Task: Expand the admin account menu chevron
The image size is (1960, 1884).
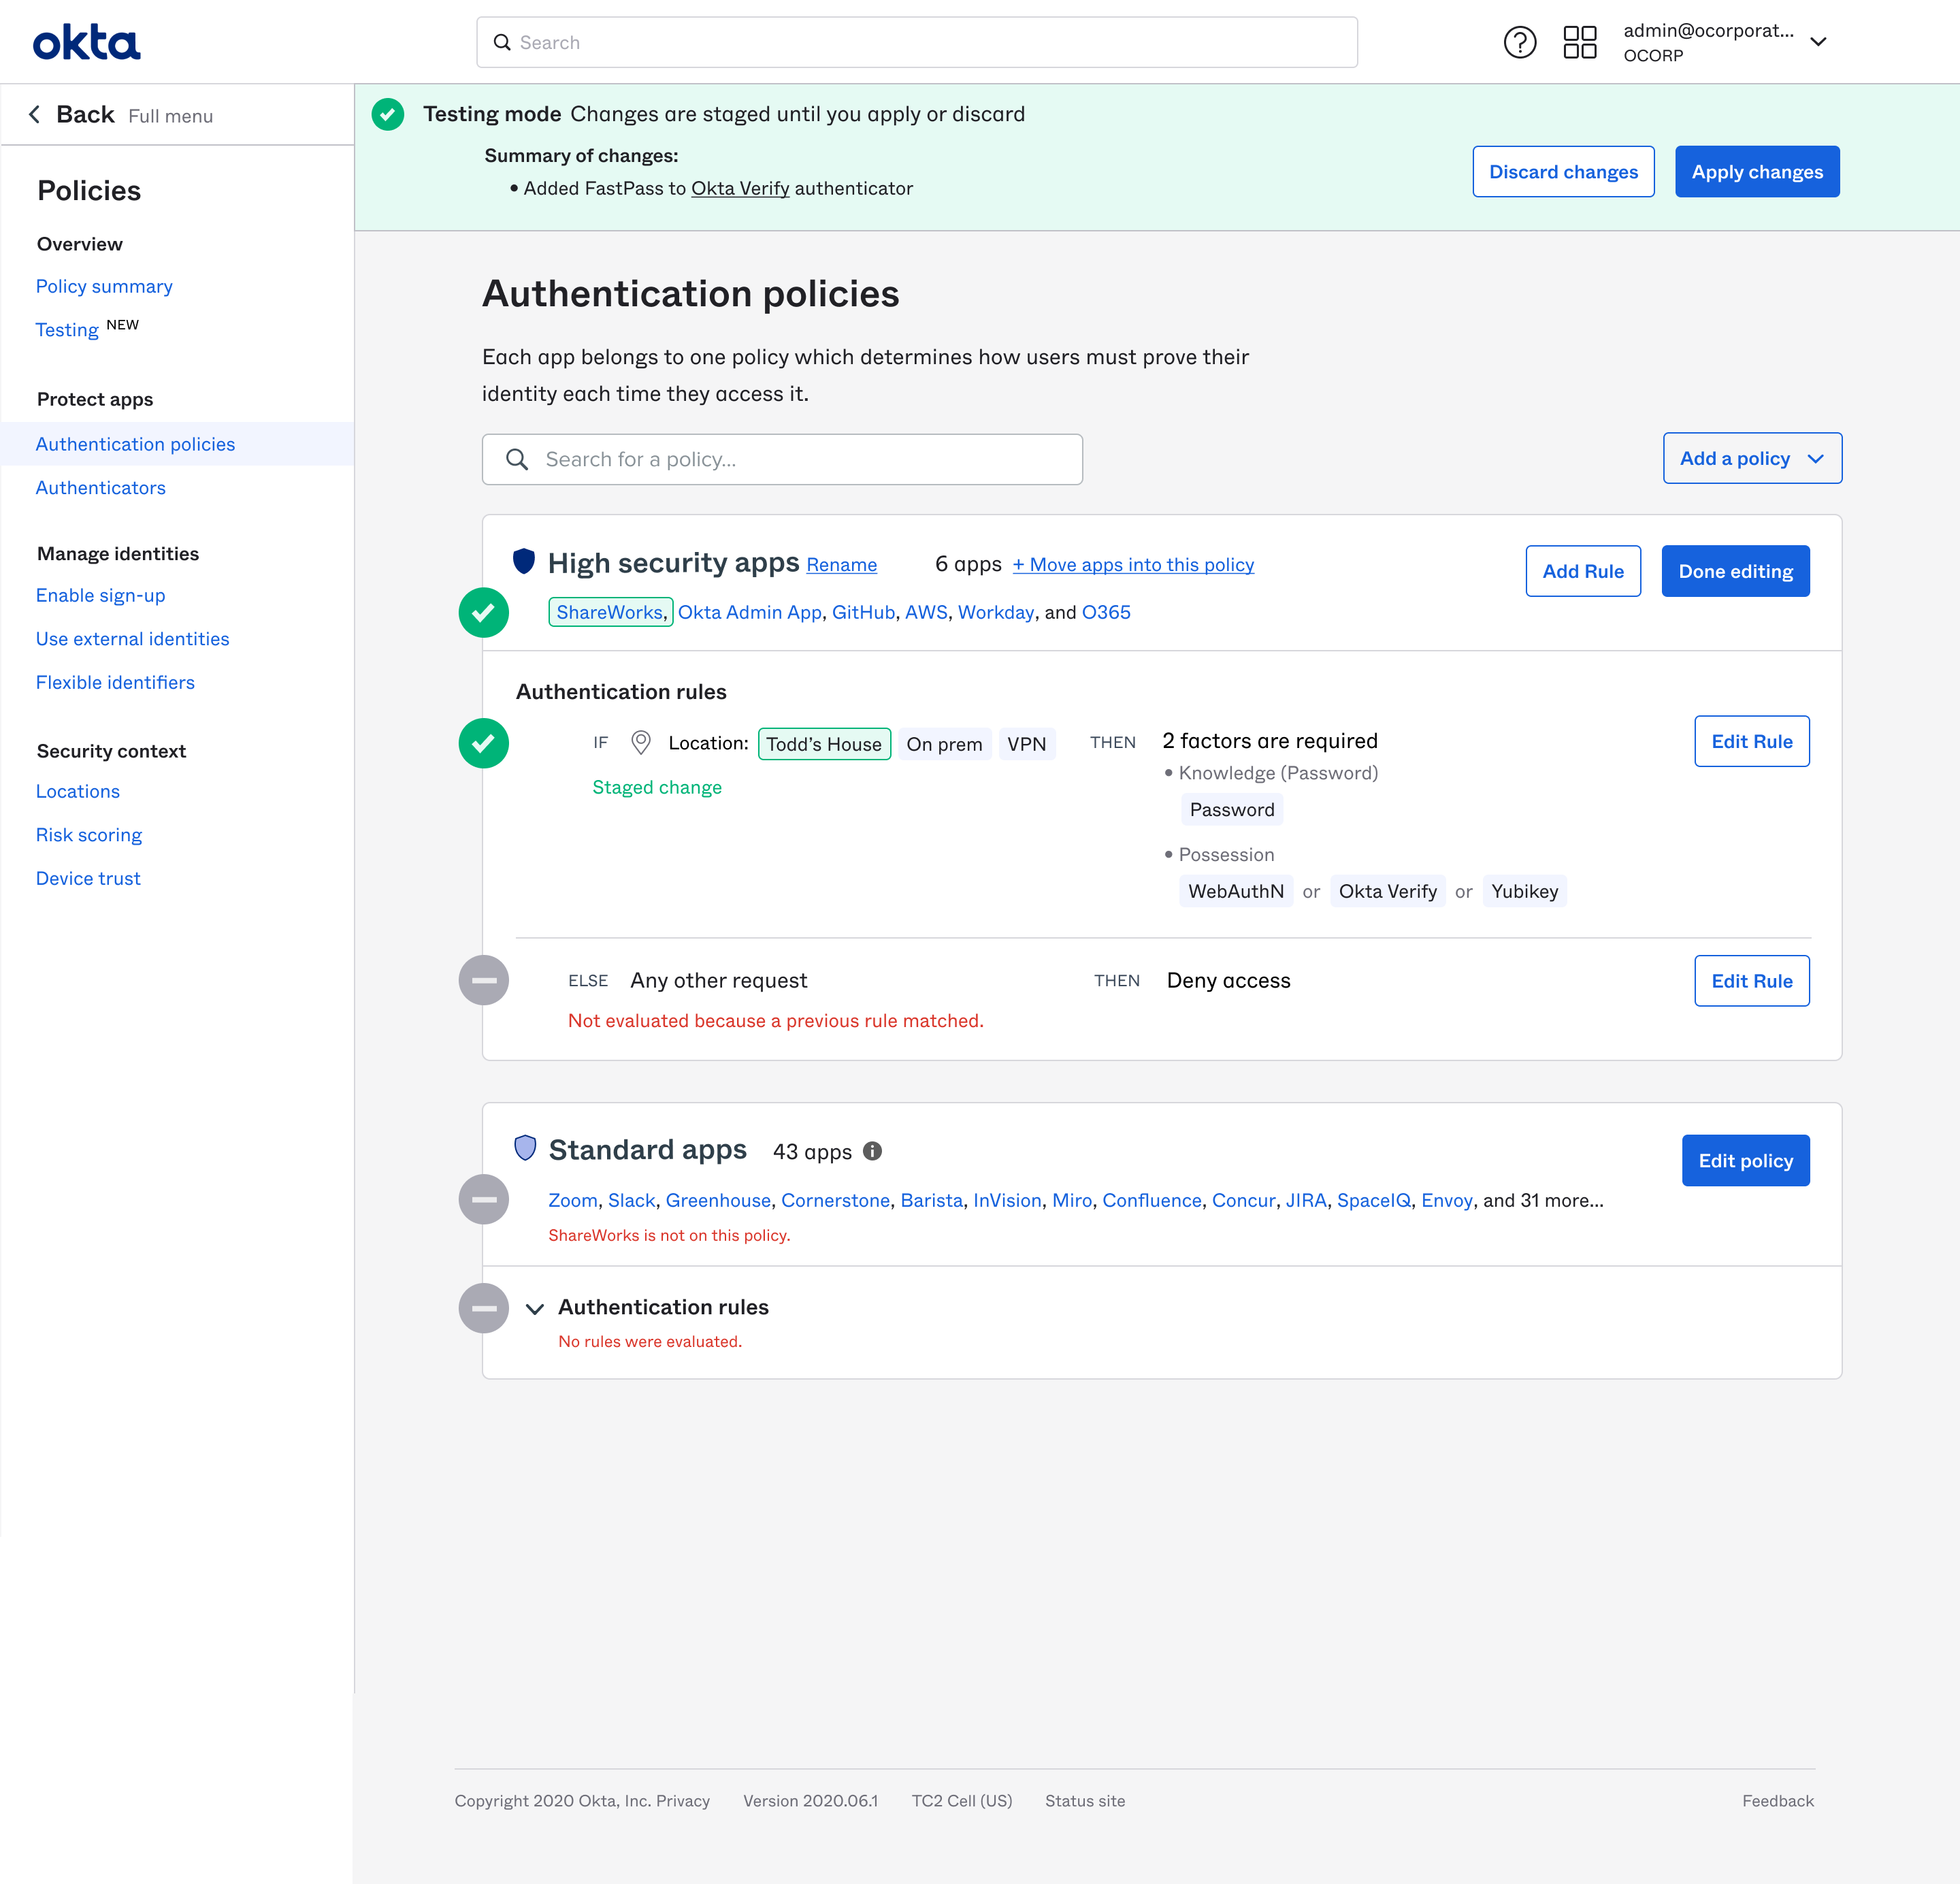Action: pyautogui.click(x=1819, y=42)
